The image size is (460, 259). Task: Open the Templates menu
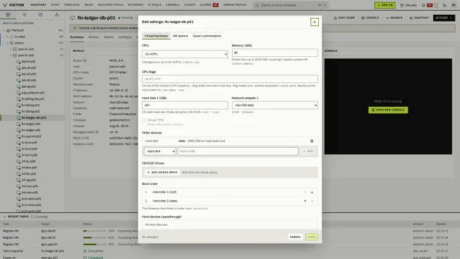click(x=72, y=5)
